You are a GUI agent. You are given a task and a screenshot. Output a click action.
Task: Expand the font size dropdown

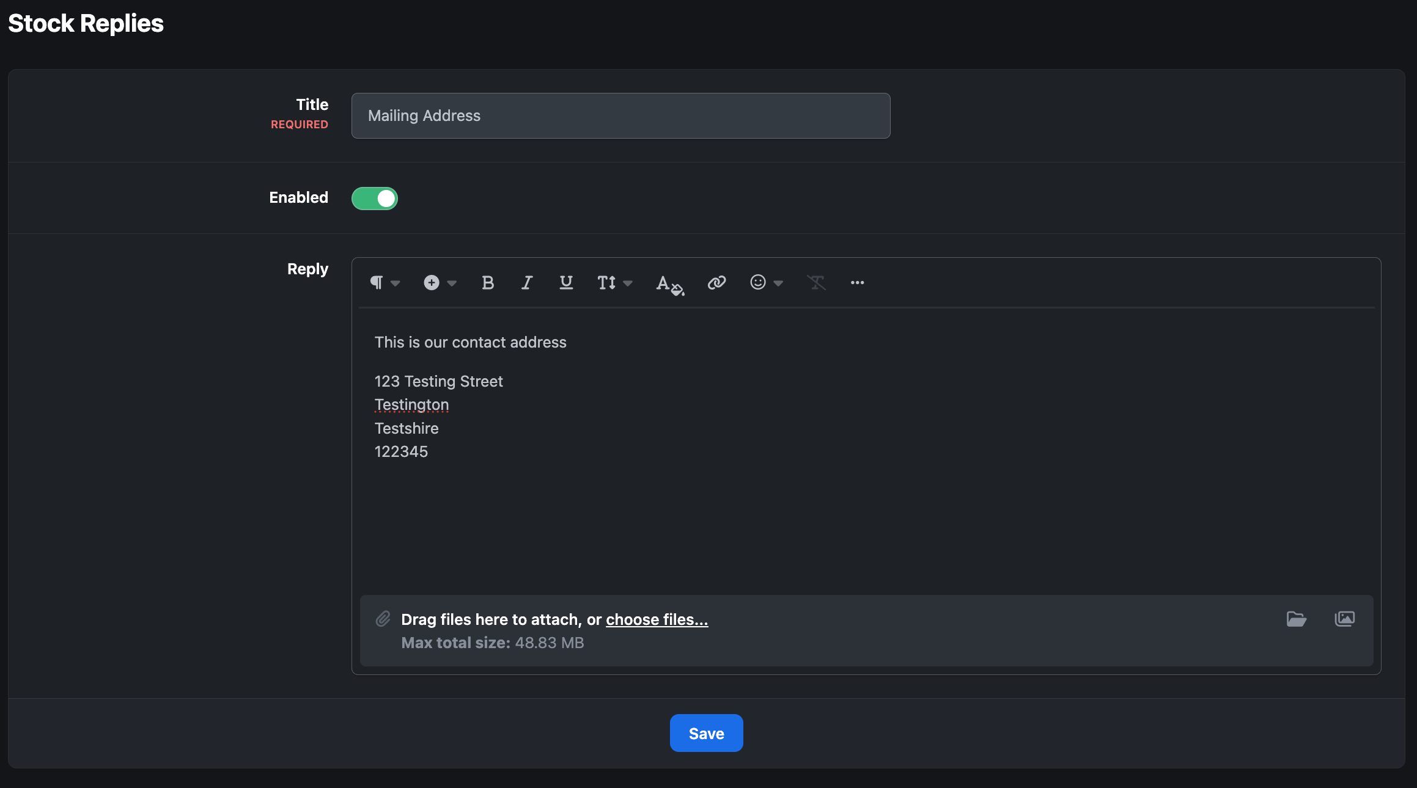pyautogui.click(x=615, y=283)
